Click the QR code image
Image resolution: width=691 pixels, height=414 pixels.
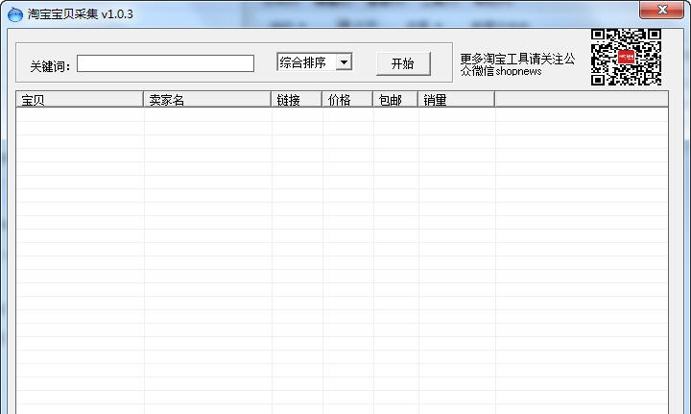point(626,57)
